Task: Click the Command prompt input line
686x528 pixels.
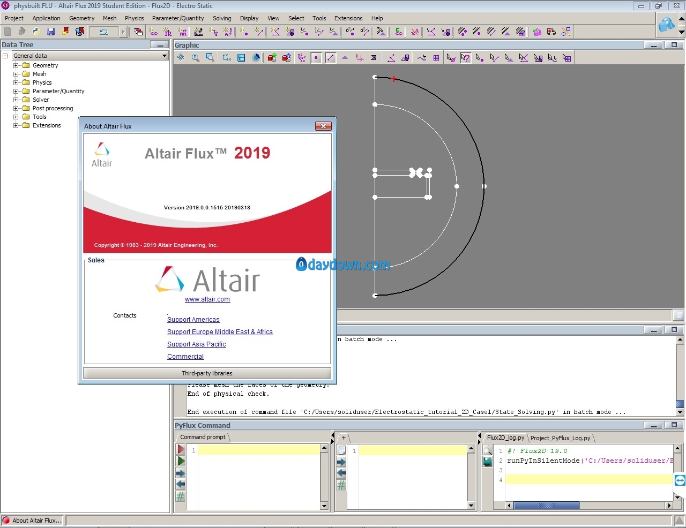Action: (x=259, y=450)
